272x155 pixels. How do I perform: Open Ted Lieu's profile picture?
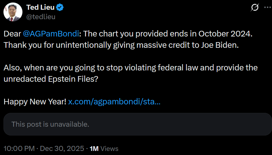pyautogui.click(x=12, y=12)
